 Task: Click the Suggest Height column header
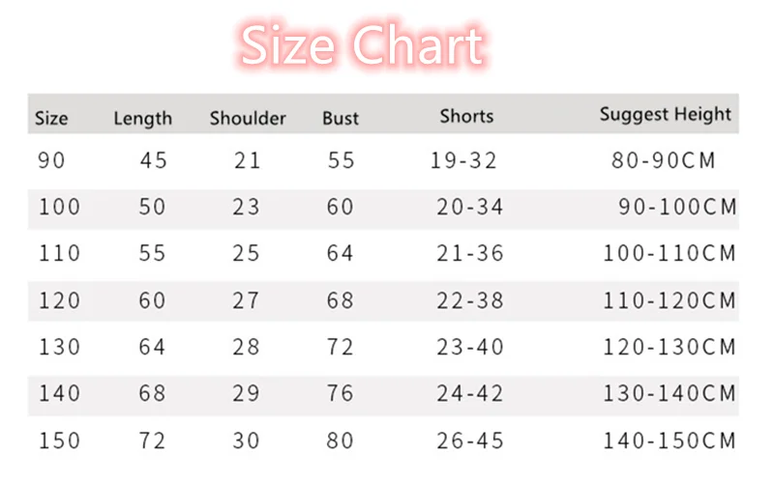(x=665, y=114)
